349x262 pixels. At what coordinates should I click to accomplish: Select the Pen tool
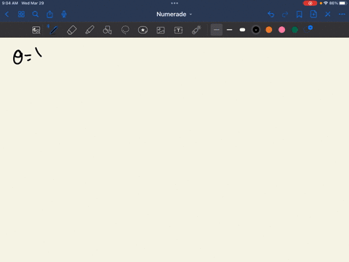[54, 30]
